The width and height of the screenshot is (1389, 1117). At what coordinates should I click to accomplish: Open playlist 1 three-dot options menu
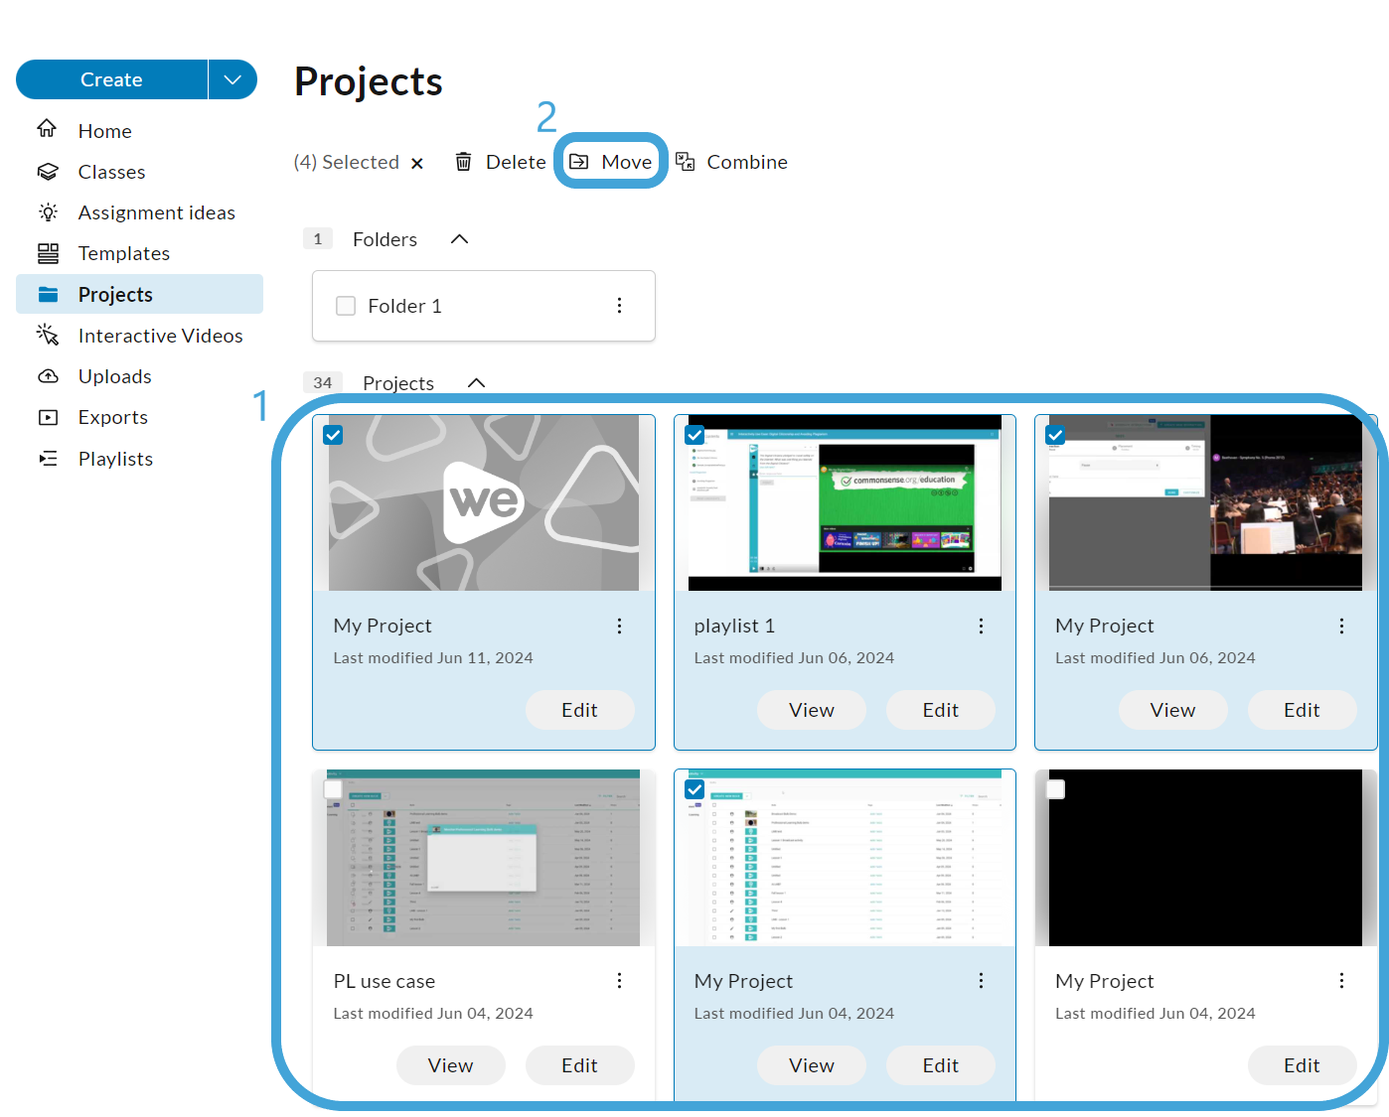(981, 626)
